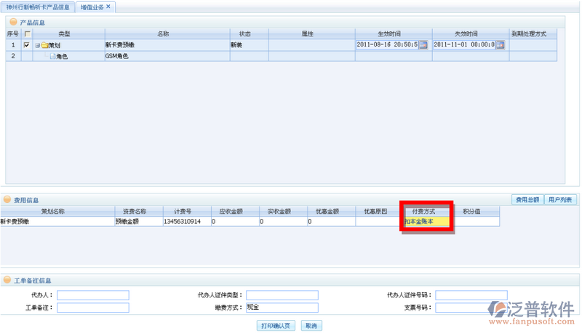
Task: Open the 付费方式 cell showing 扣本金账本
Action: [x=426, y=221]
